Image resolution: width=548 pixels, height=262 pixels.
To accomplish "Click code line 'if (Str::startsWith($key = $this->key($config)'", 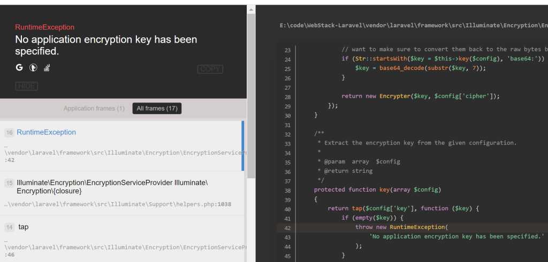I will point(443,59).
